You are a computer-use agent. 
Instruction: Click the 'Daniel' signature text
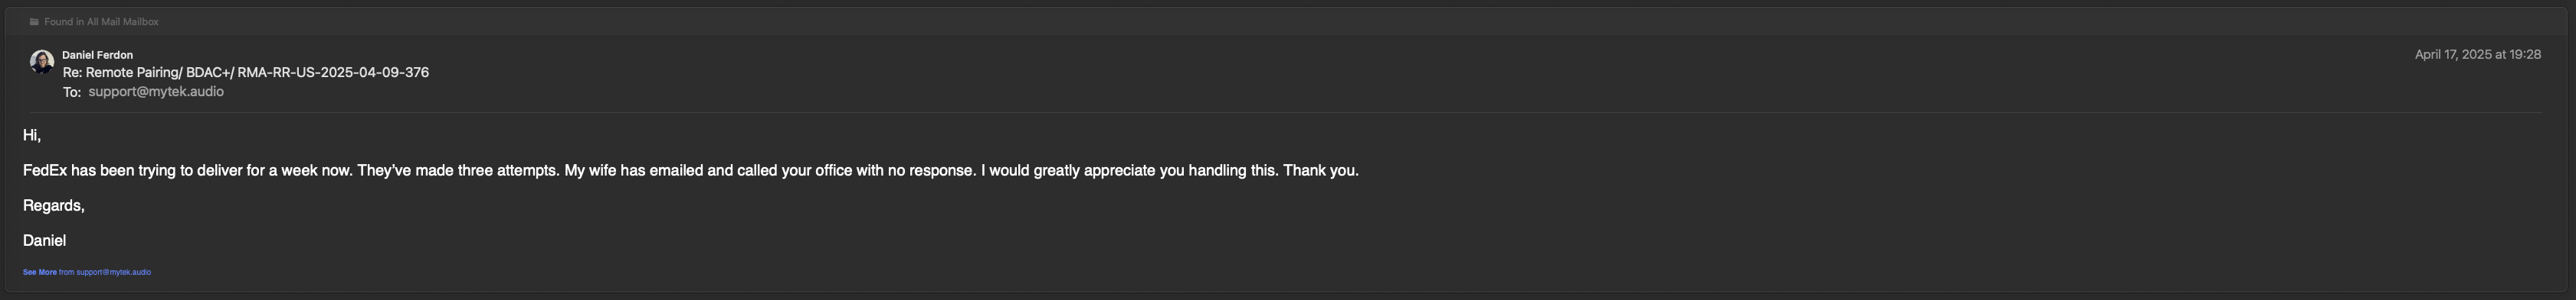point(44,240)
